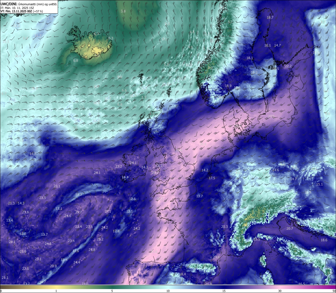This screenshot has height=293, width=336.
Task: Click the color bar tick label '30'
Action: (280, 291)
